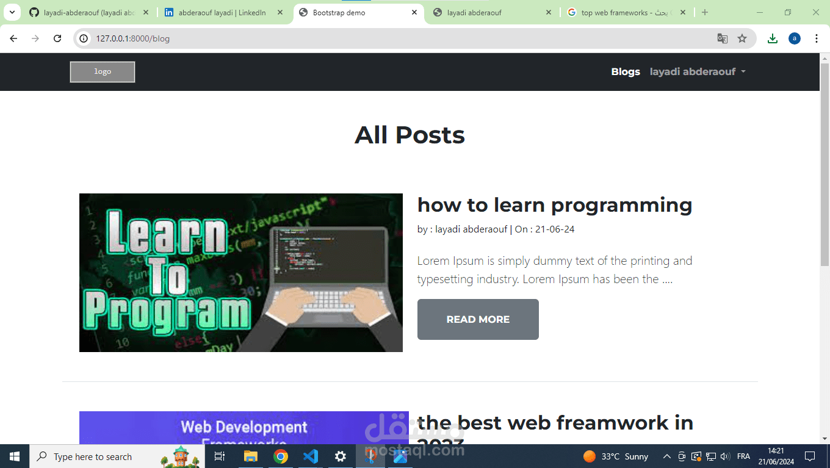
Task: Click the back navigation arrow
Action: [13, 38]
